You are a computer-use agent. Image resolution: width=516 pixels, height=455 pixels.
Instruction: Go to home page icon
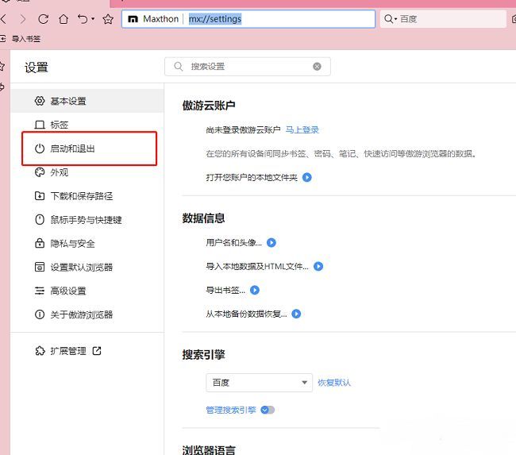(64, 18)
